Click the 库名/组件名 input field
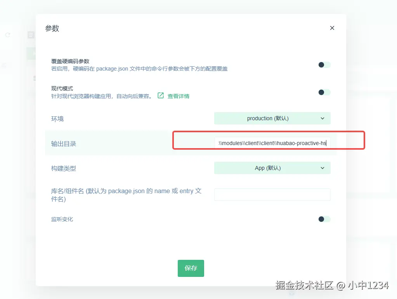Image resolution: width=397 pixels, height=299 pixels. [x=272, y=195]
